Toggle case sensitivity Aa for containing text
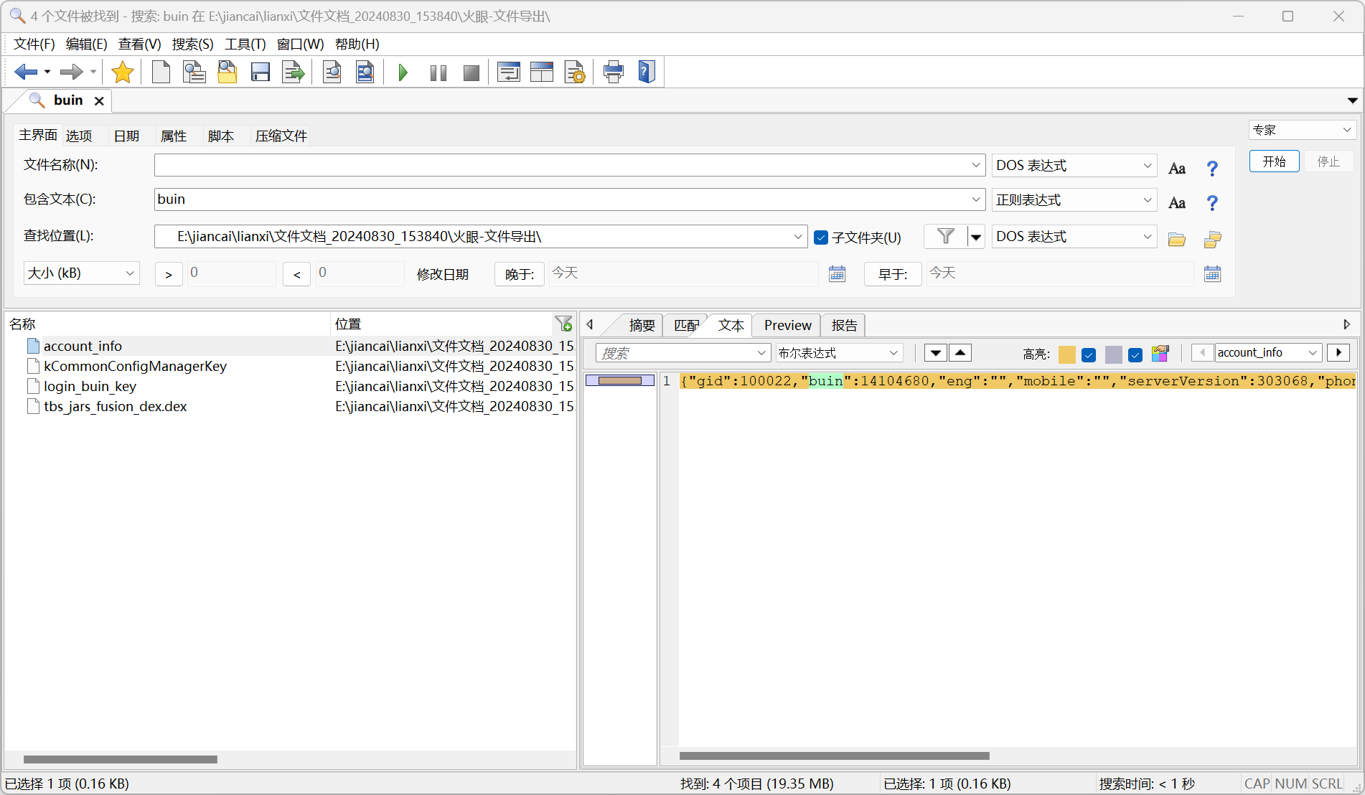 (x=1177, y=203)
